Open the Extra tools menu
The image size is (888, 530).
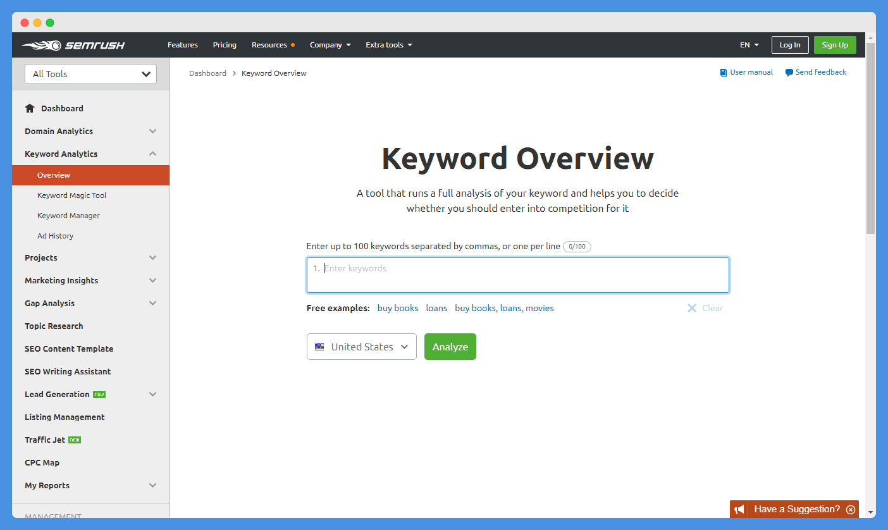point(389,45)
